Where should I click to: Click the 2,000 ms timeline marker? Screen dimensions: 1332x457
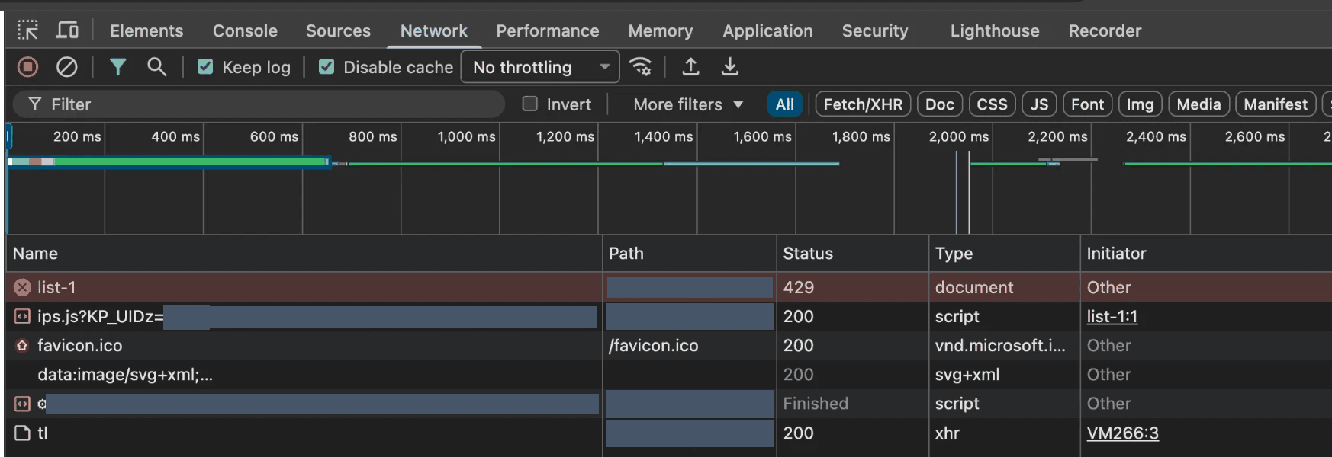[959, 136]
